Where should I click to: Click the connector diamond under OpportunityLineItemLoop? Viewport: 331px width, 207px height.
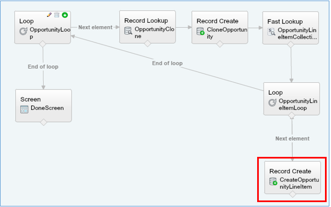coord(292,115)
